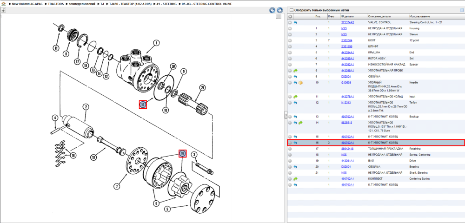This screenshot has width=465, height=223.
Task: Open column settings icon in the parts list header
Action: point(461,10)
